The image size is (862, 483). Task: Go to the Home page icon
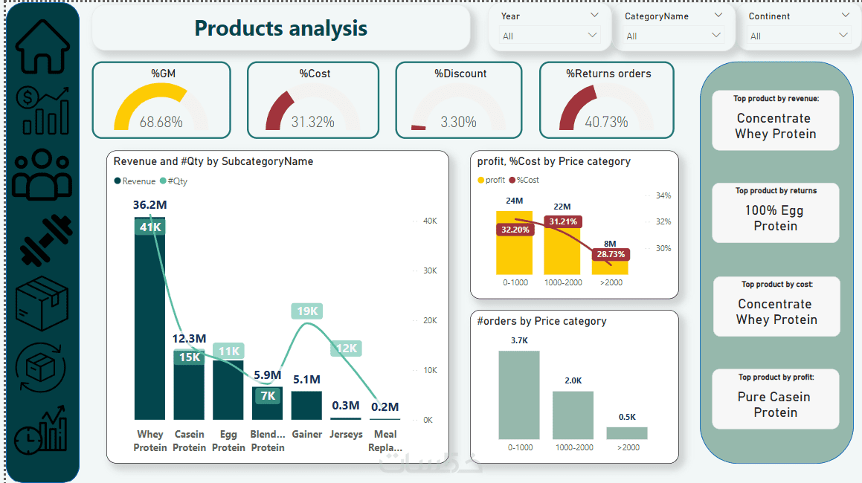(x=42, y=46)
